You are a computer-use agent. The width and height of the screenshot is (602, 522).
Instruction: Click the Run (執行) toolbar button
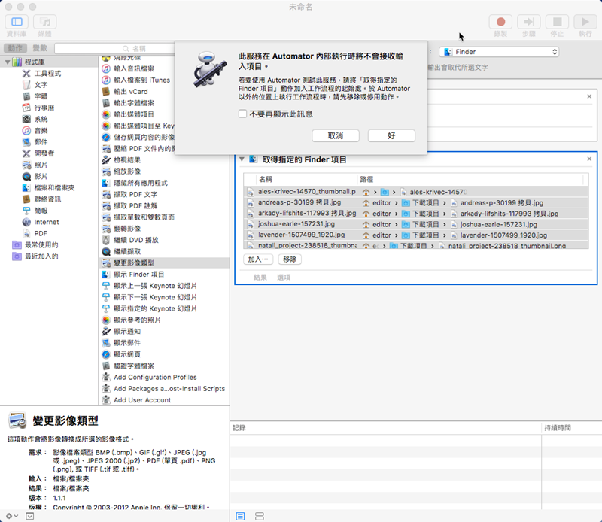click(585, 23)
